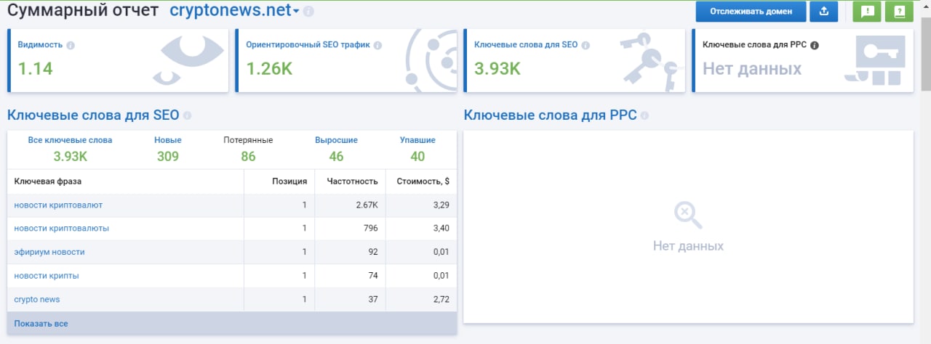The width and height of the screenshot is (931, 344).
Task: Click dropped keywords count 40
Action: (x=417, y=156)
